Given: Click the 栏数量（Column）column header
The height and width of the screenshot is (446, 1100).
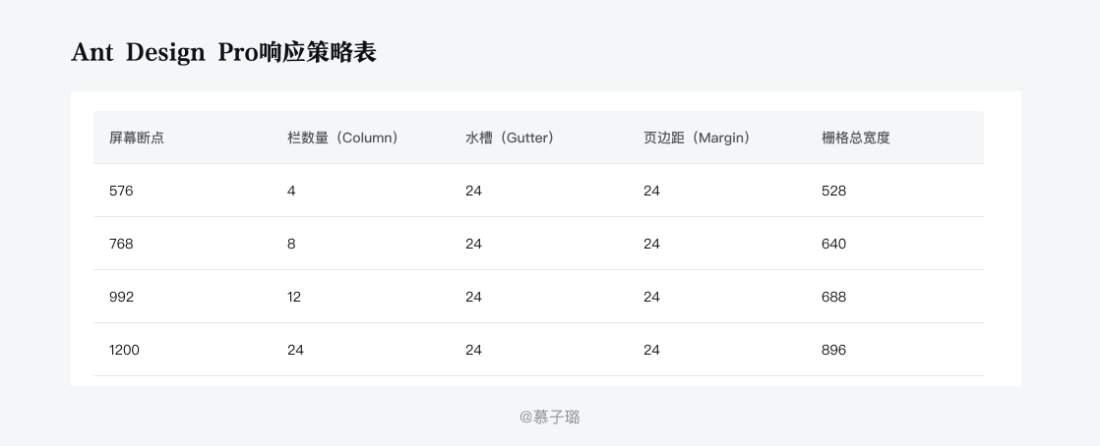Looking at the screenshot, I should coord(342,138).
